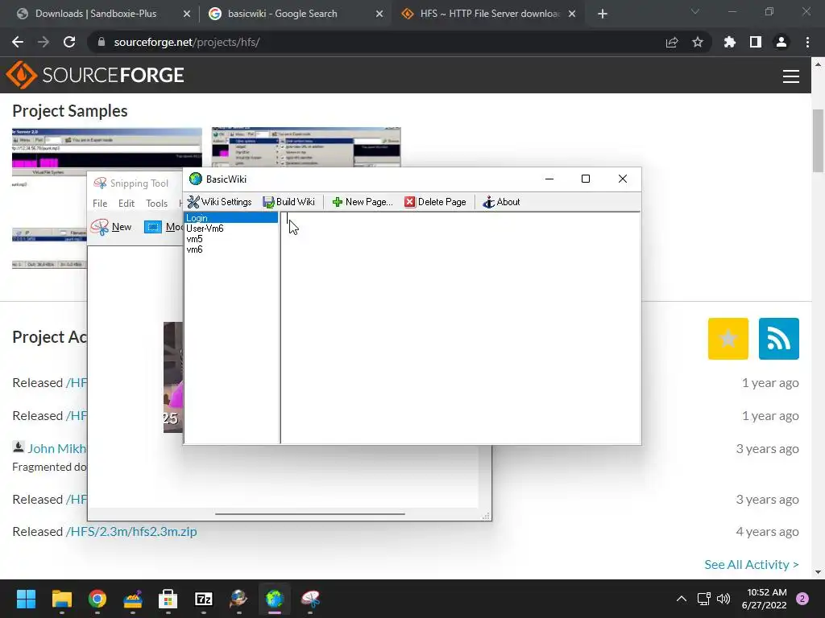Viewport: 825px width, 618px height.
Task: Open Chrome tab search chevron
Action: pos(695,11)
